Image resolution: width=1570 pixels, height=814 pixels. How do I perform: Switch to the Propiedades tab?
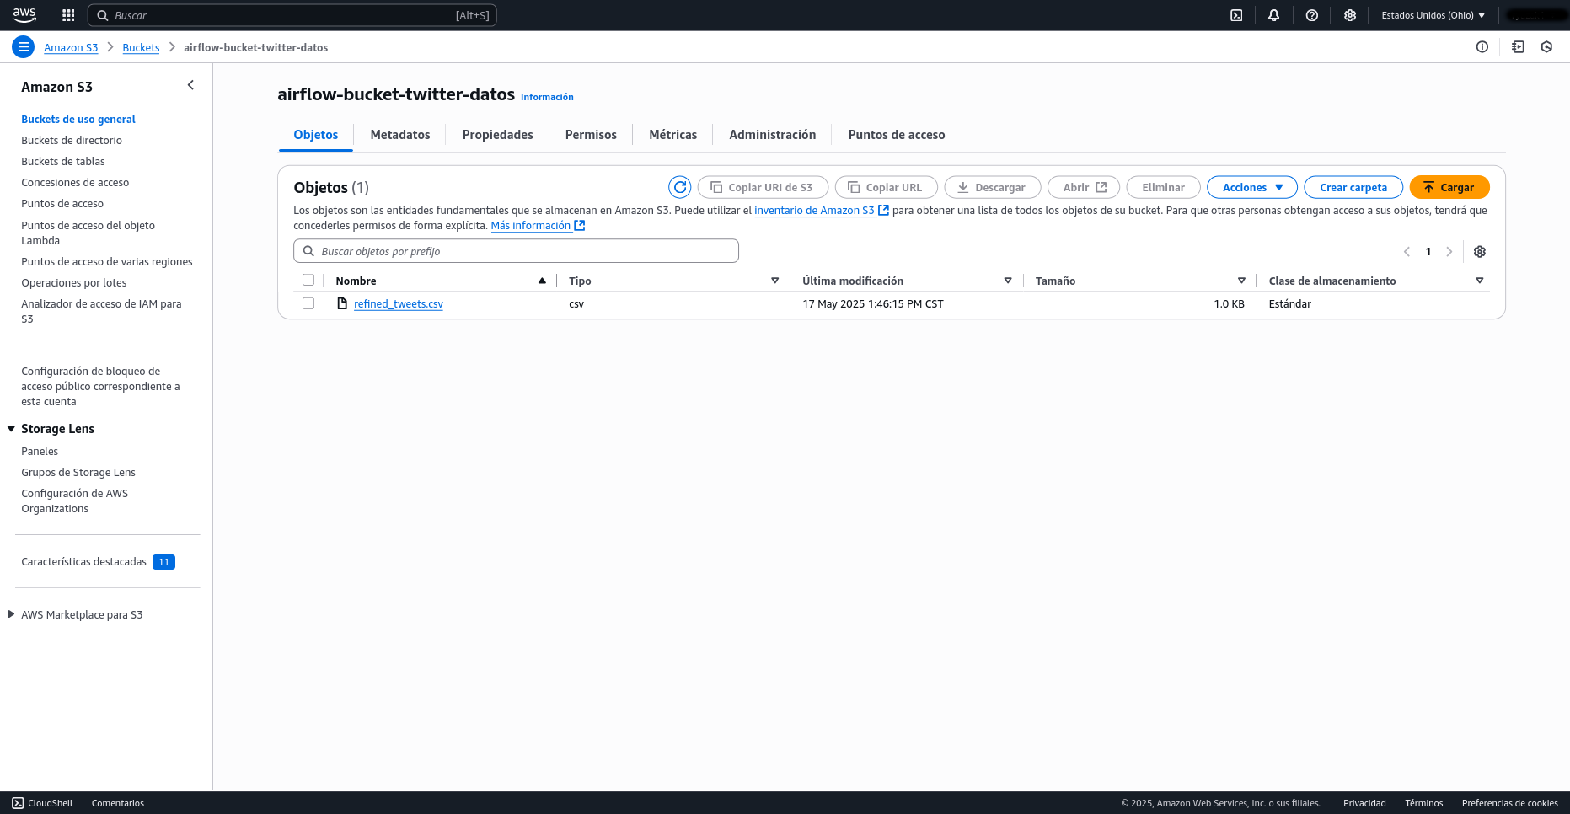497,135
